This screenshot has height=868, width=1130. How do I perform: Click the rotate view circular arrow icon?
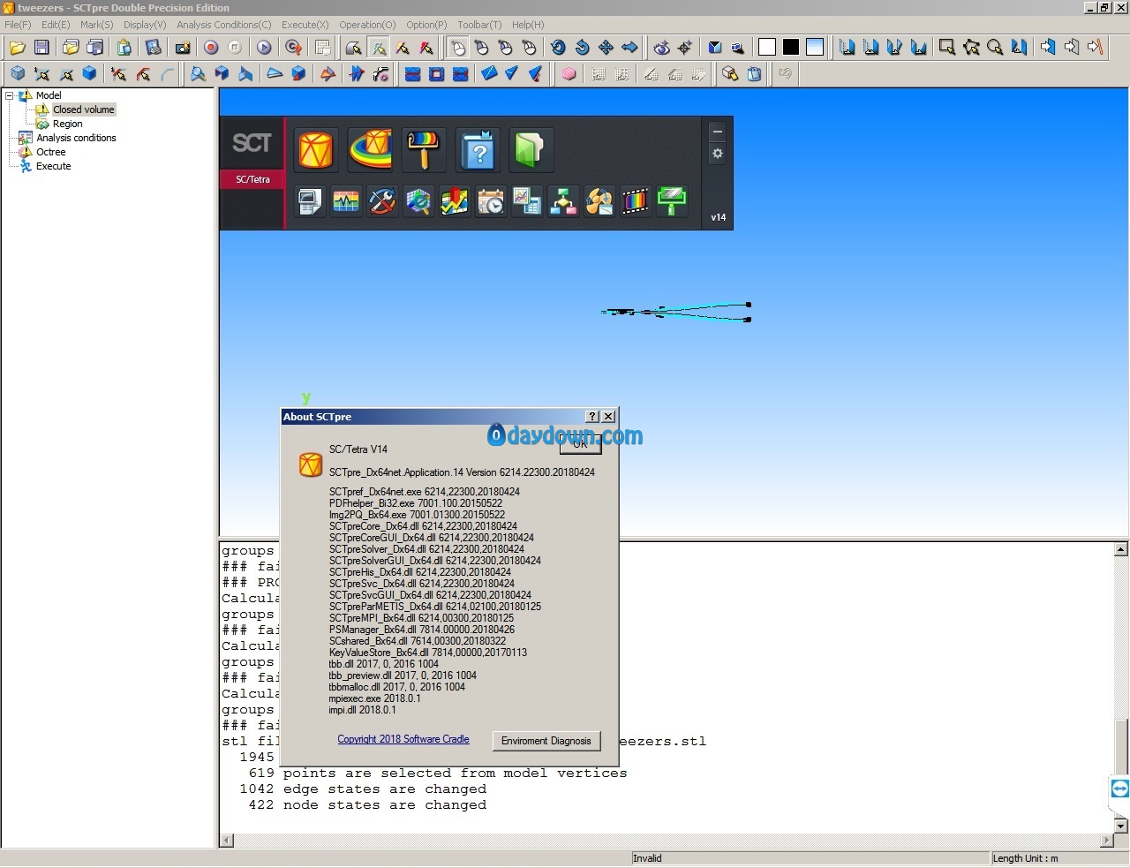pos(558,48)
